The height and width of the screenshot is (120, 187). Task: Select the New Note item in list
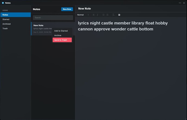click(x=41, y=25)
